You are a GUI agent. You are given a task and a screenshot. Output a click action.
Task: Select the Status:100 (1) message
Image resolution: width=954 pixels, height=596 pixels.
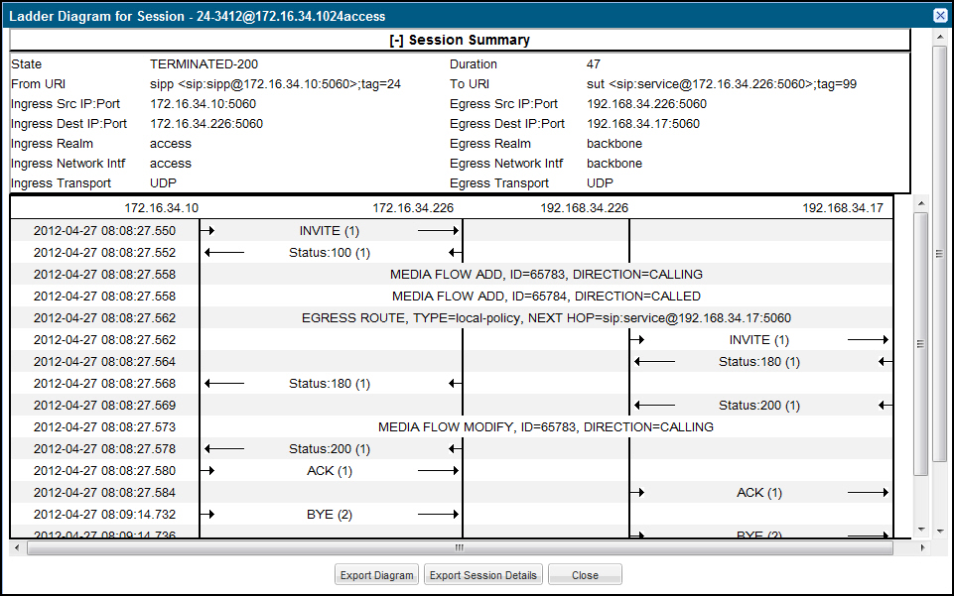(330, 253)
